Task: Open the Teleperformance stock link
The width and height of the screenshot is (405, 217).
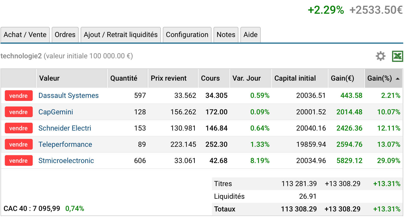Action: coord(65,144)
